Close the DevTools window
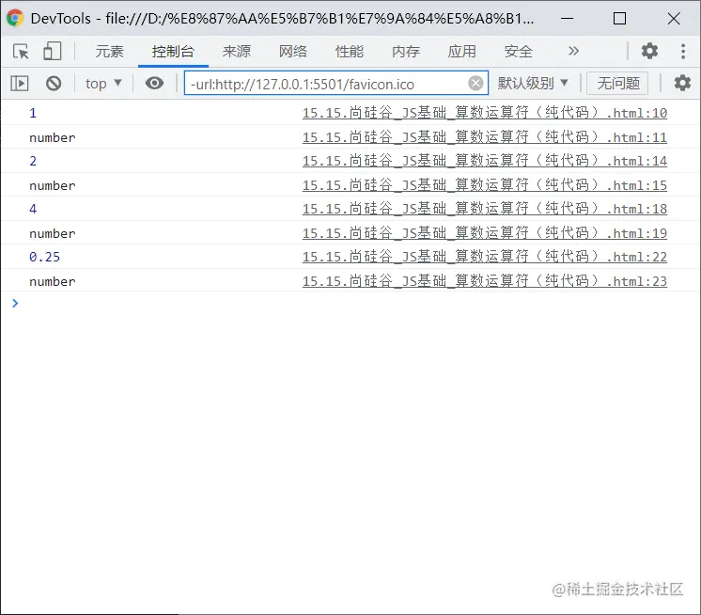This screenshot has width=701, height=615. pos(674,19)
